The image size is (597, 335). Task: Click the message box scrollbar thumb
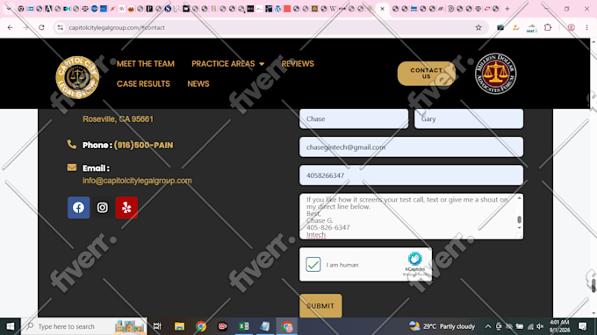519,219
